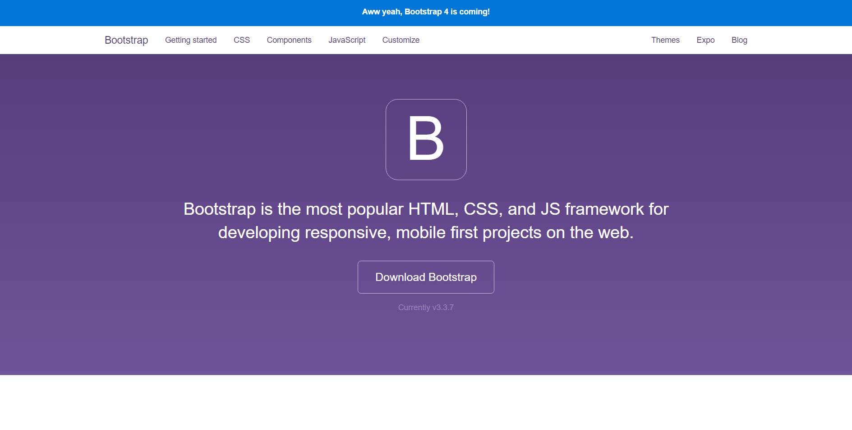Click the 'Currently v3.3.7' version text
Screen dimensions: 852x430
426,308
